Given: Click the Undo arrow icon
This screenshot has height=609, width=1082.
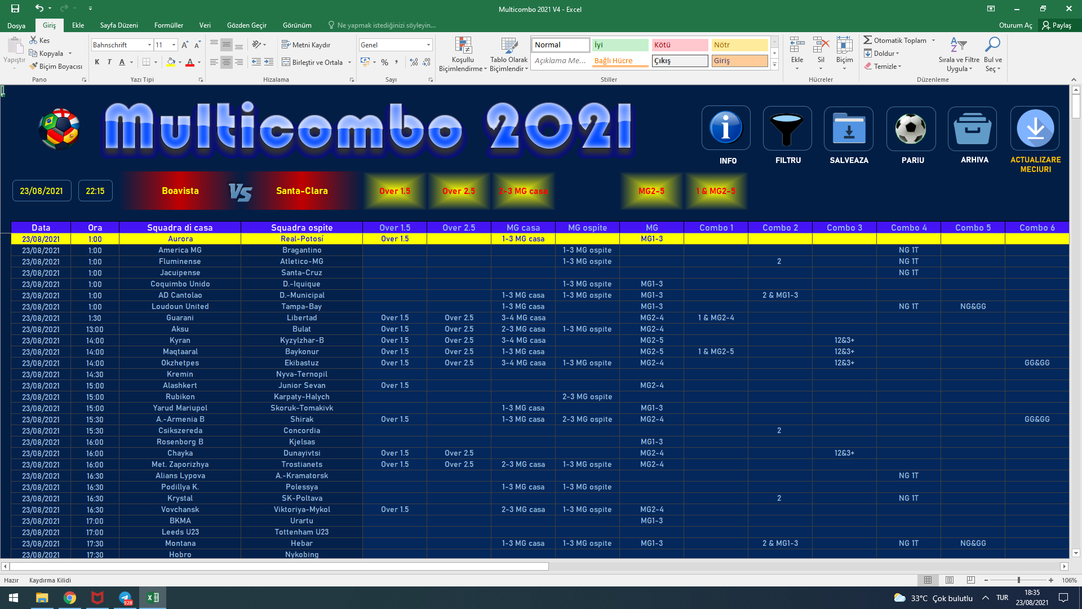Looking at the screenshot, I should [39, 8].
